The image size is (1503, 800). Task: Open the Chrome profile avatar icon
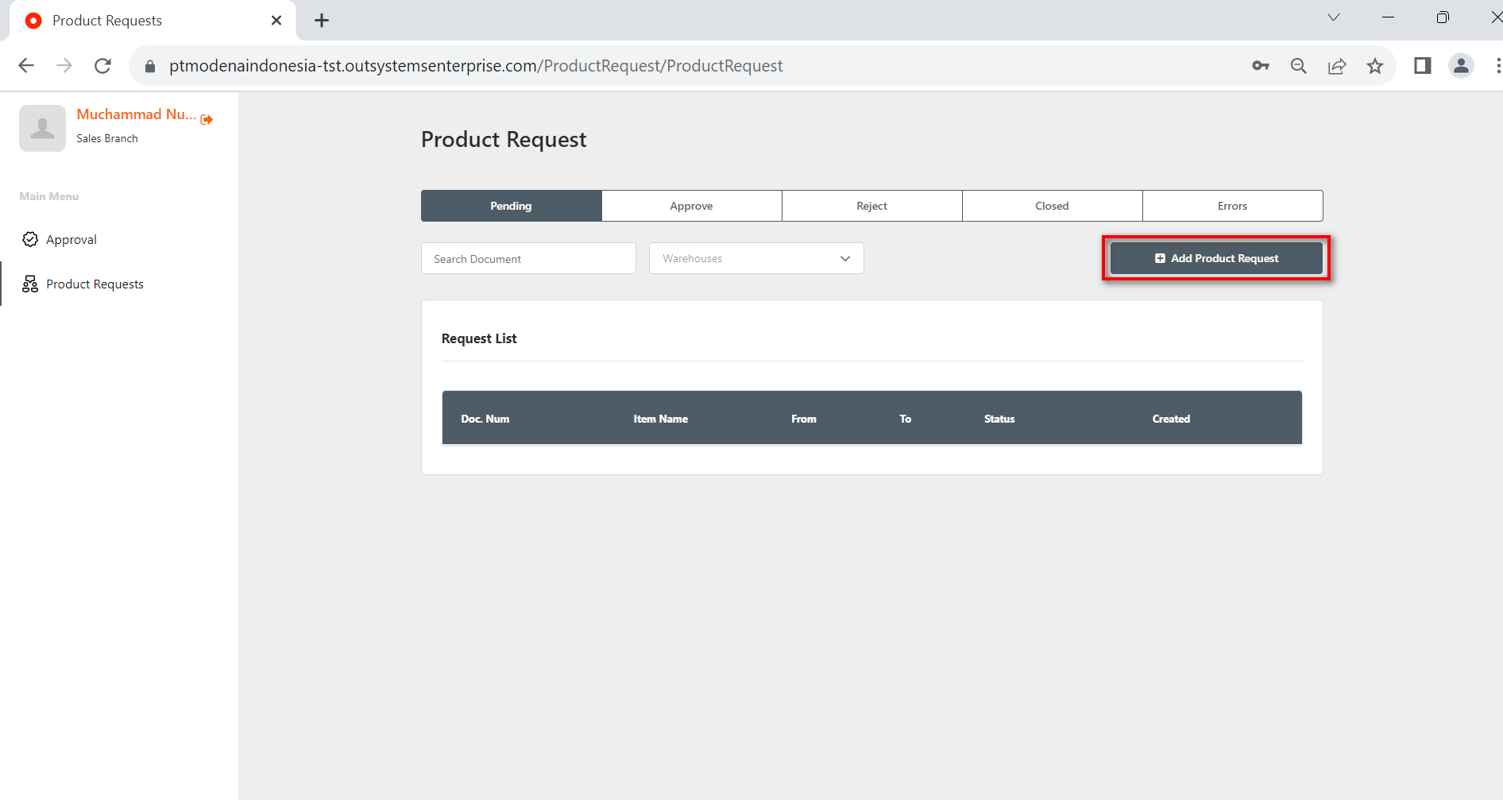[x=1461, y=66]
